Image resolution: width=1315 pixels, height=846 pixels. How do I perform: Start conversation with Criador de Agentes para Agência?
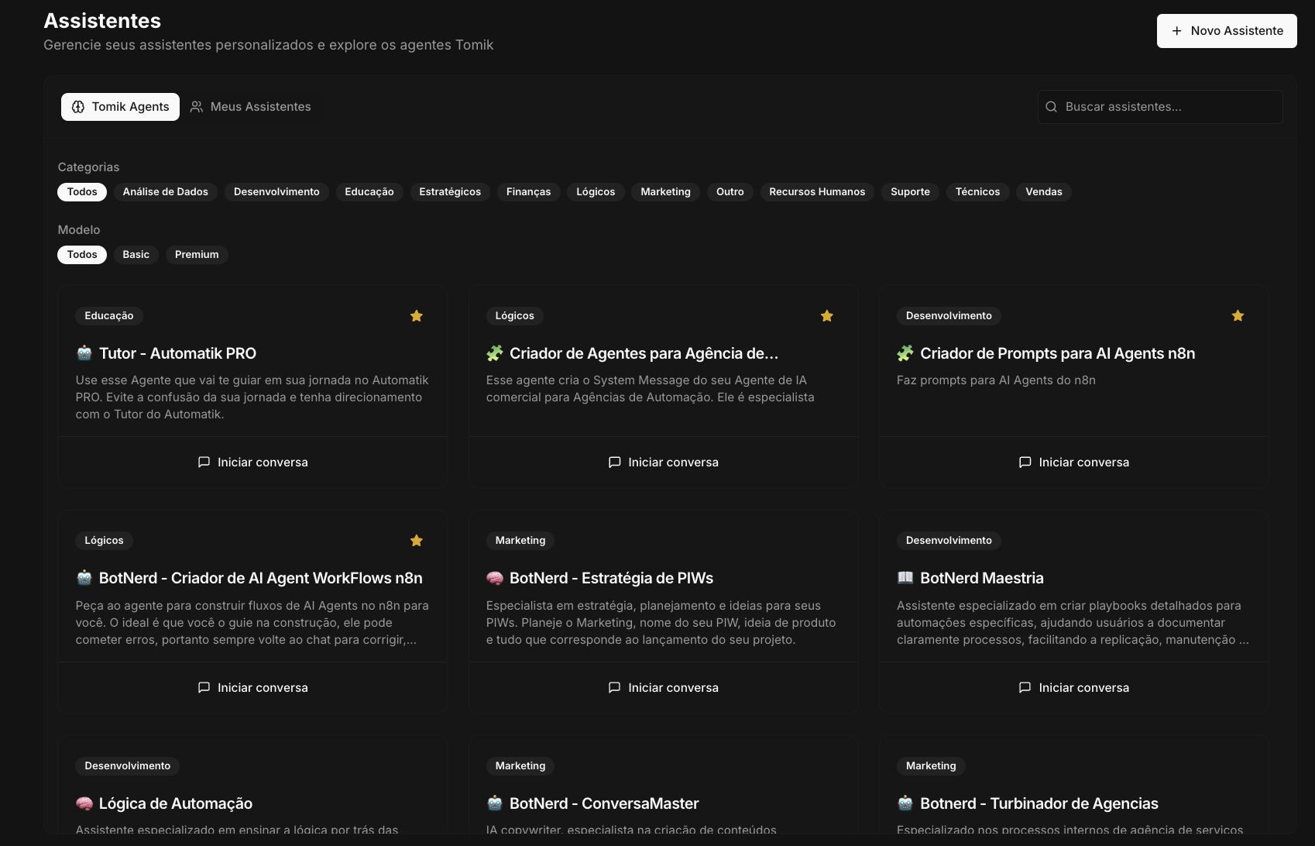664,462
